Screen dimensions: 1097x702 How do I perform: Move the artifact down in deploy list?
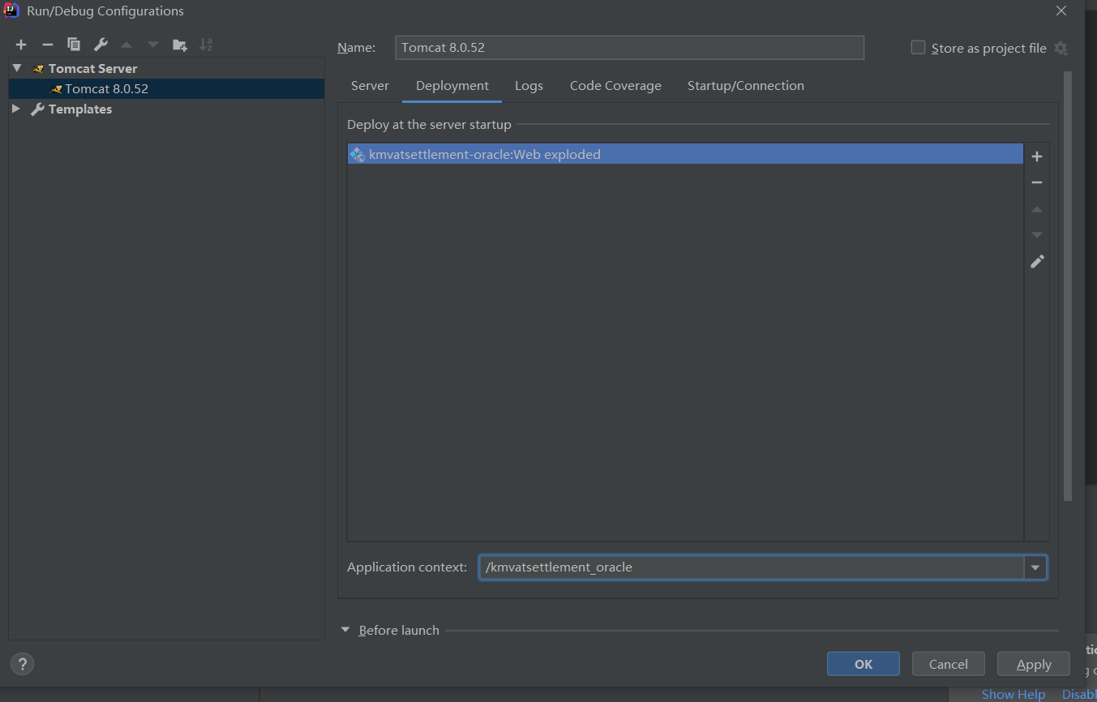pos(1036,235)
